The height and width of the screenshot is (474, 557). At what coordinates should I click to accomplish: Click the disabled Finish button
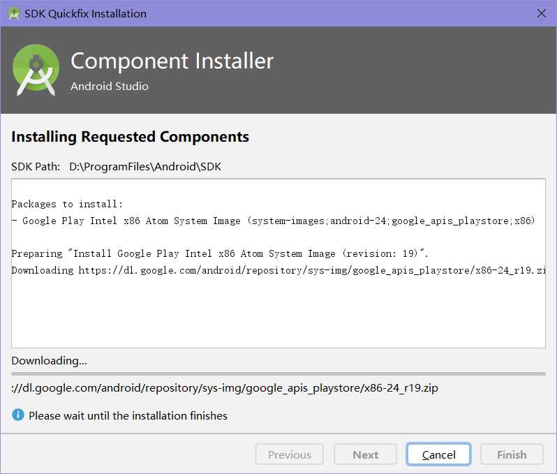pyautogui.click(x=512, y=454)
